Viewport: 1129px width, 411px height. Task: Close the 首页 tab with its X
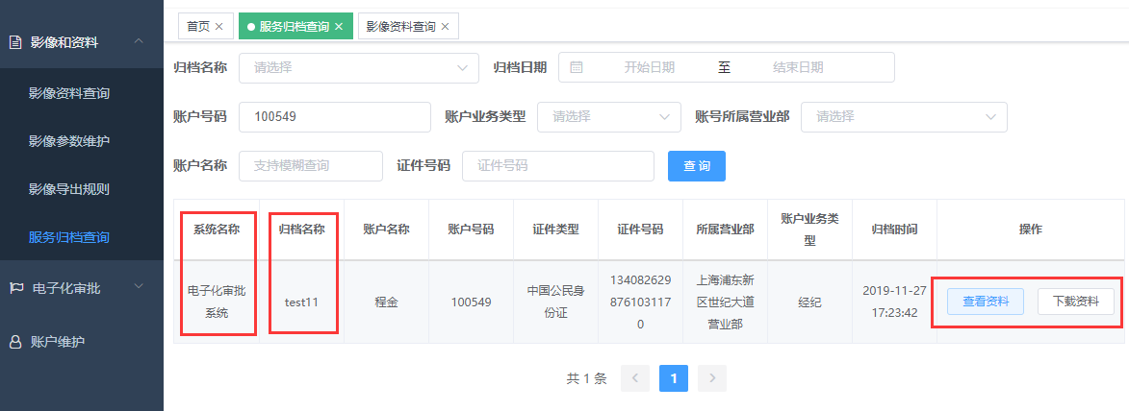(x=218, y=27)
